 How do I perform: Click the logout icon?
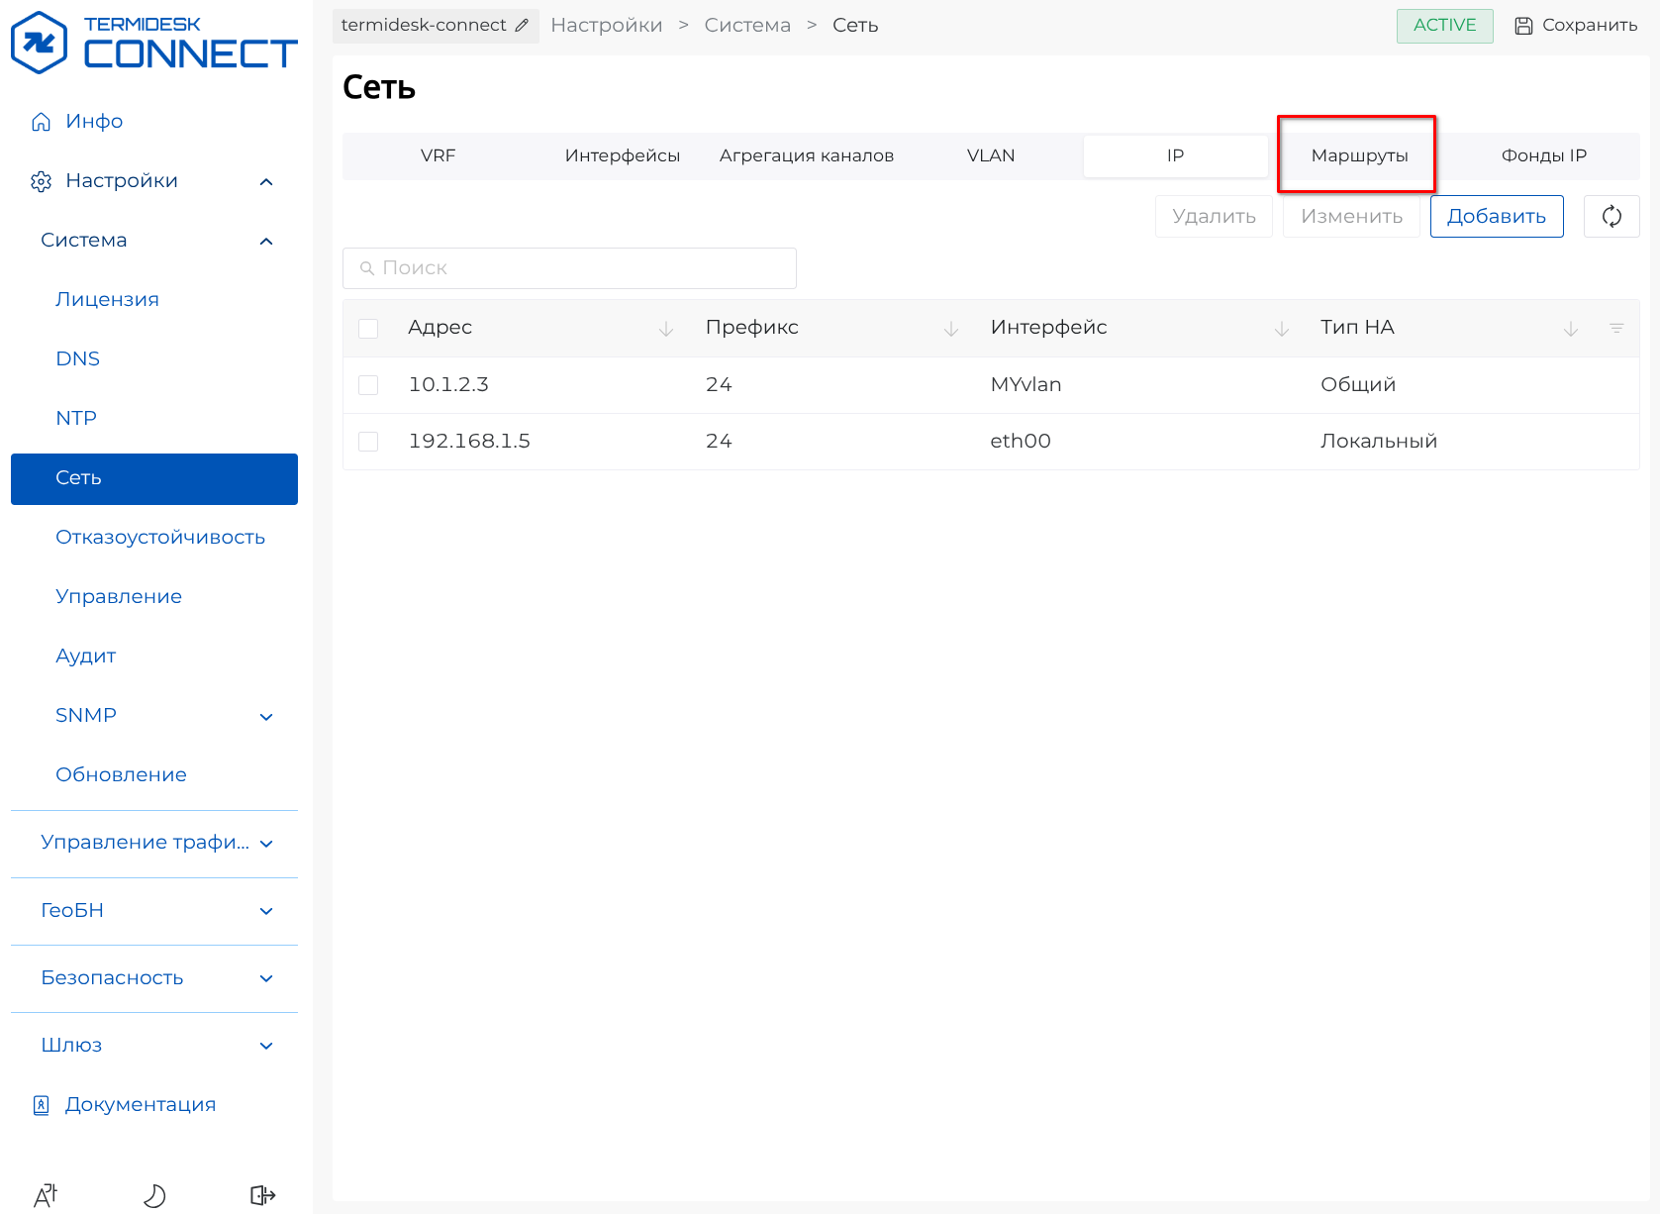pyautogui.click(x=262, y=1195)
